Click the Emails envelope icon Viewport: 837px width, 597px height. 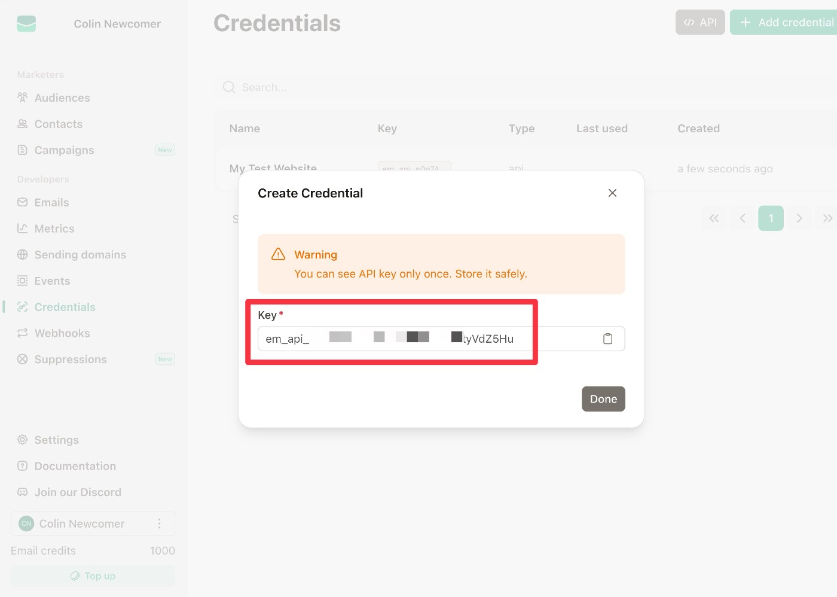click(23, 202)
